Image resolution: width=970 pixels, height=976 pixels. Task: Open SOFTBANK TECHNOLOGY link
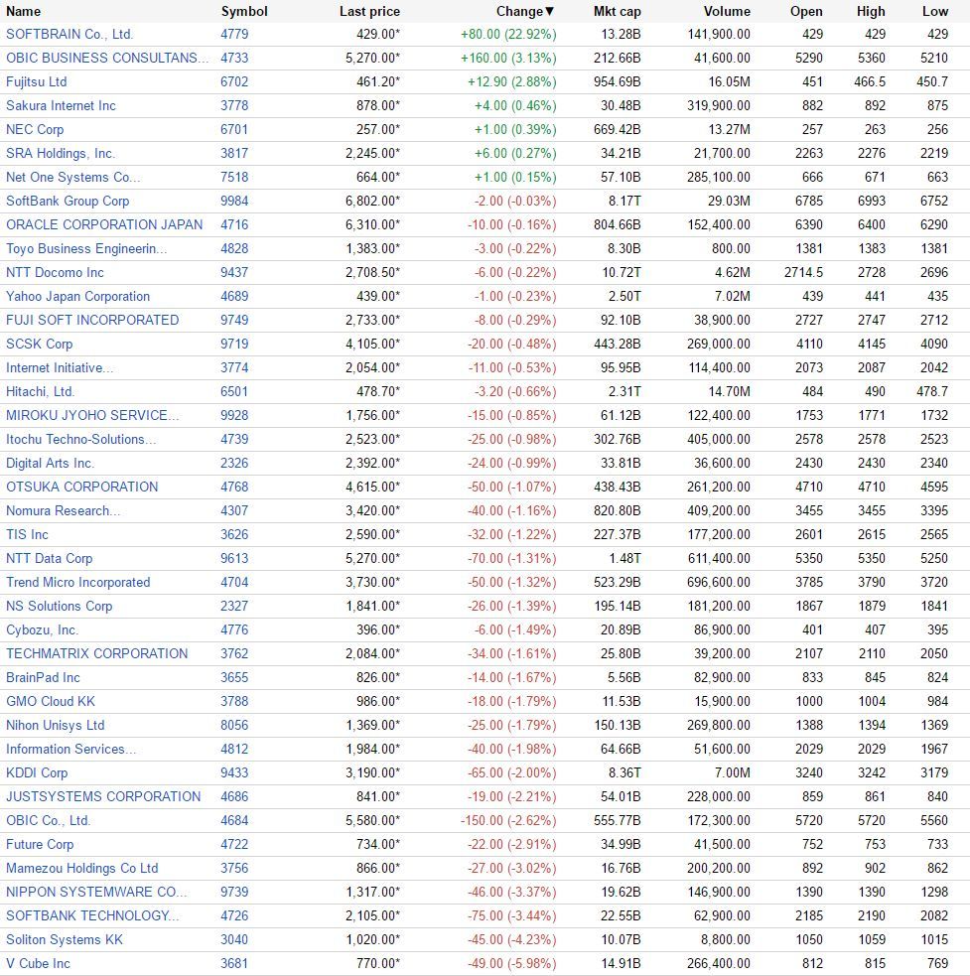pos(92,915)
